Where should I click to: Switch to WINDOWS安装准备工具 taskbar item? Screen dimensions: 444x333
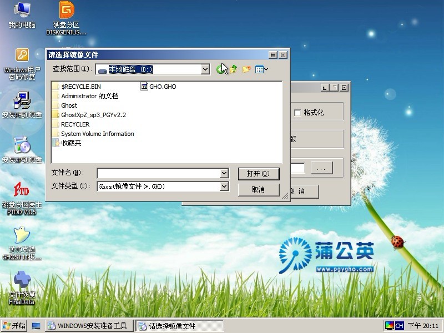pos(89,326)
